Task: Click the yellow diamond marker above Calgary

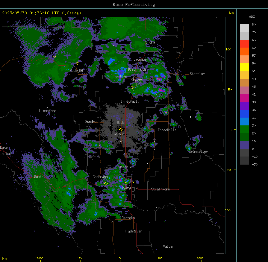Action: coord(126,183)
